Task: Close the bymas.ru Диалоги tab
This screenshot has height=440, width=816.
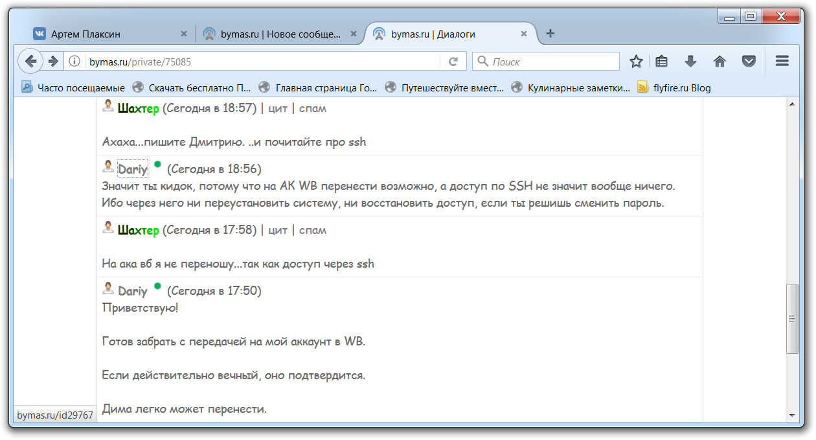Action: (x=524, y=34)
